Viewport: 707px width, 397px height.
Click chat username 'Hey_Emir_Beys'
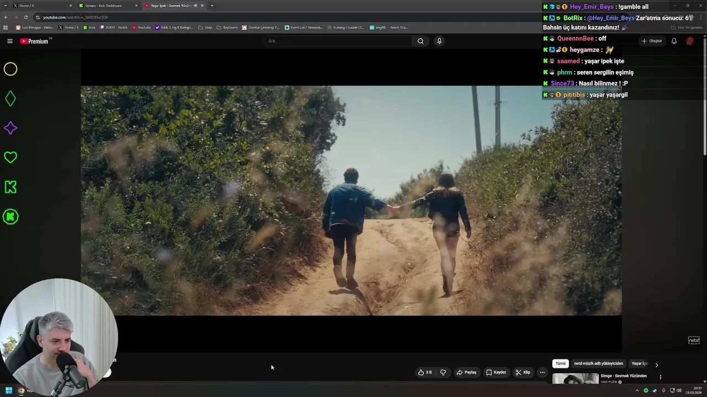pos(592,7)
